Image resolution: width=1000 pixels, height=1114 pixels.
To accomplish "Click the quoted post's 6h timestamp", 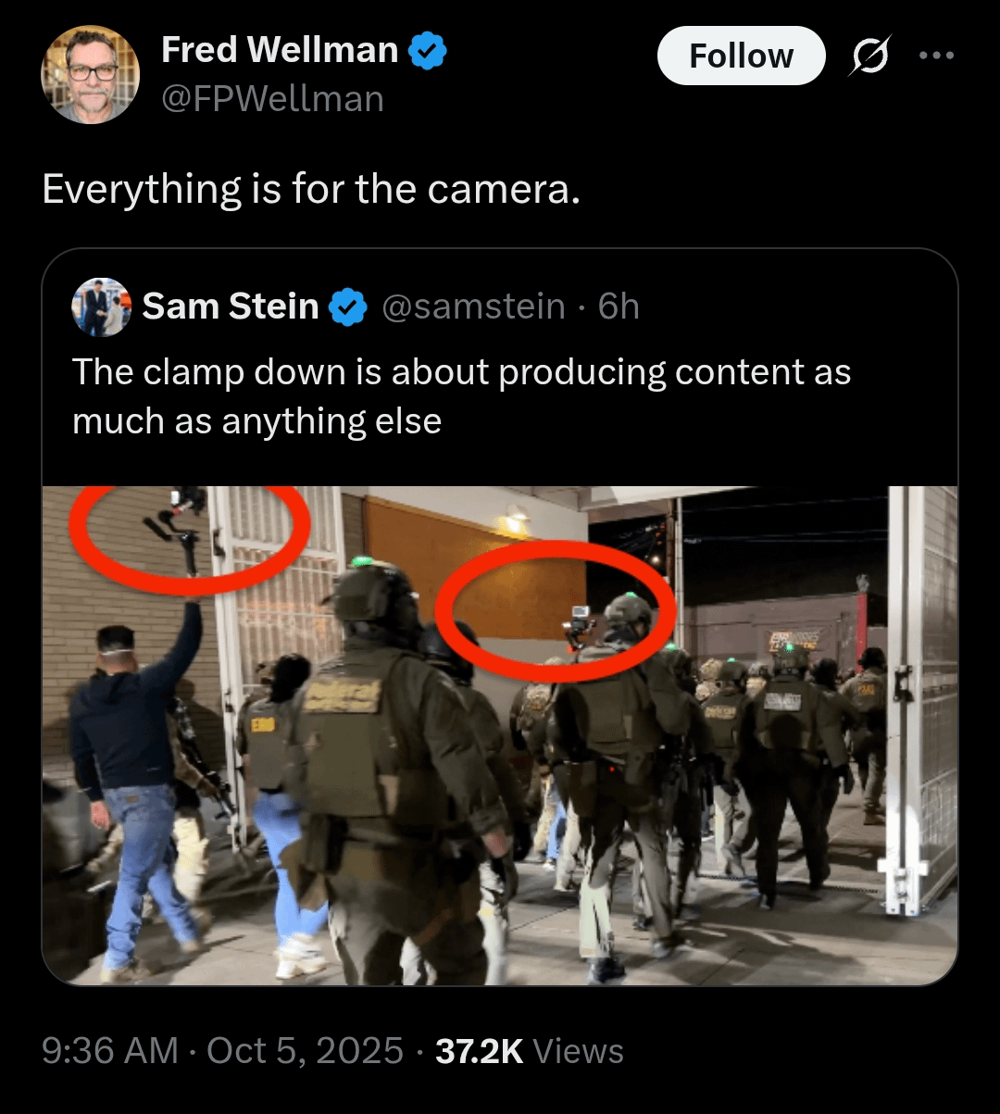I will coord(619,307).
